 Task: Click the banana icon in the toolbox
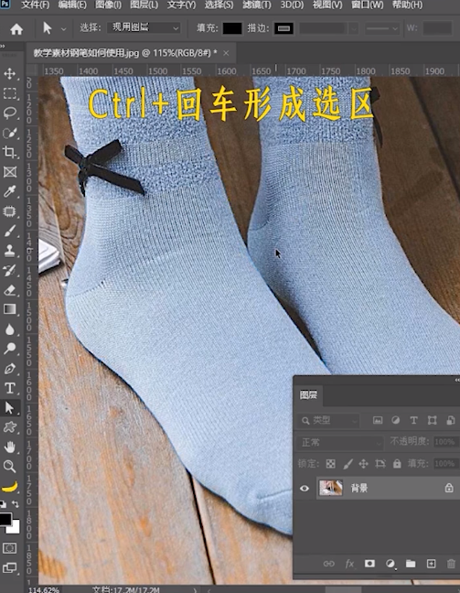(x=10, y=487)
